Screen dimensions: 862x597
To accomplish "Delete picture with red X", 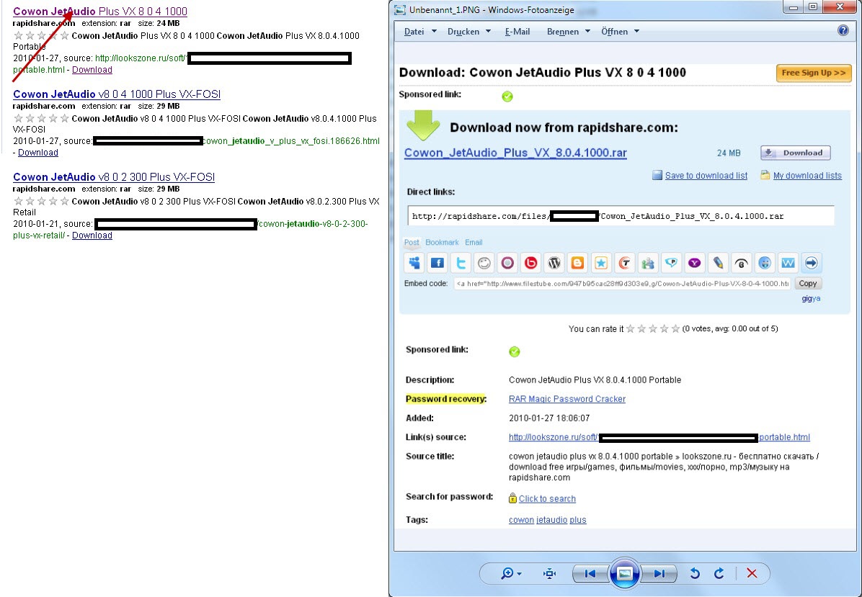I will pos(752,573).
